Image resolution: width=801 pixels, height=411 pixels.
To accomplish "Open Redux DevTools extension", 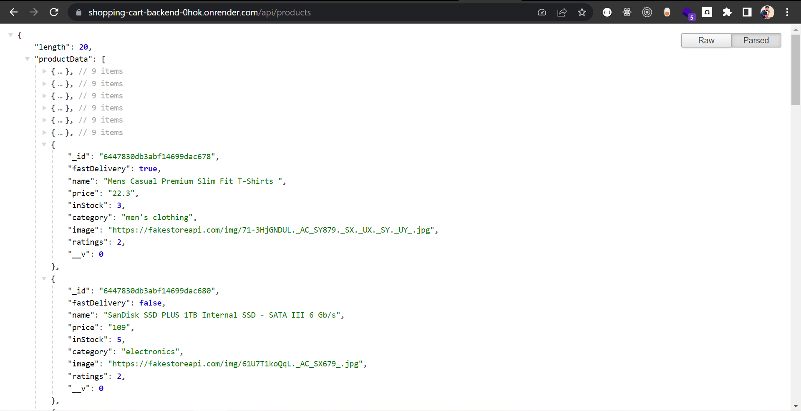I will [647, 12].
